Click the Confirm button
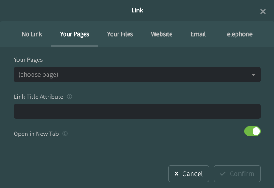Viewport: 274px width, 188px height. (237, 173)
